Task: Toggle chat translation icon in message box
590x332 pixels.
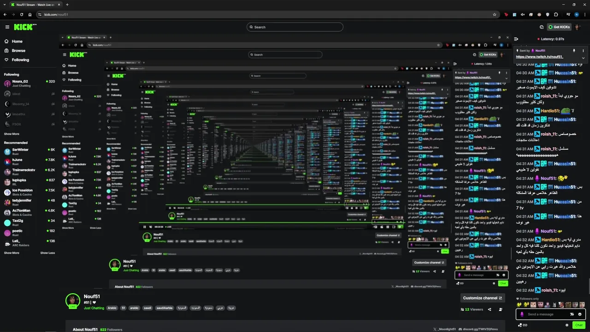Action: coord(572,314)
